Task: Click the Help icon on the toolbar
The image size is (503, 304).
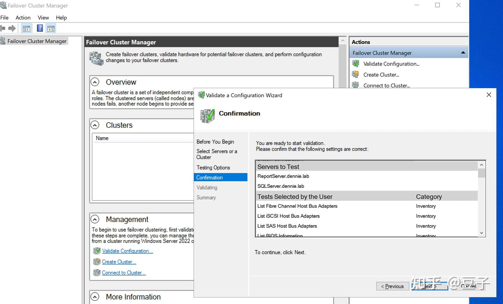Action: (39, 28)
